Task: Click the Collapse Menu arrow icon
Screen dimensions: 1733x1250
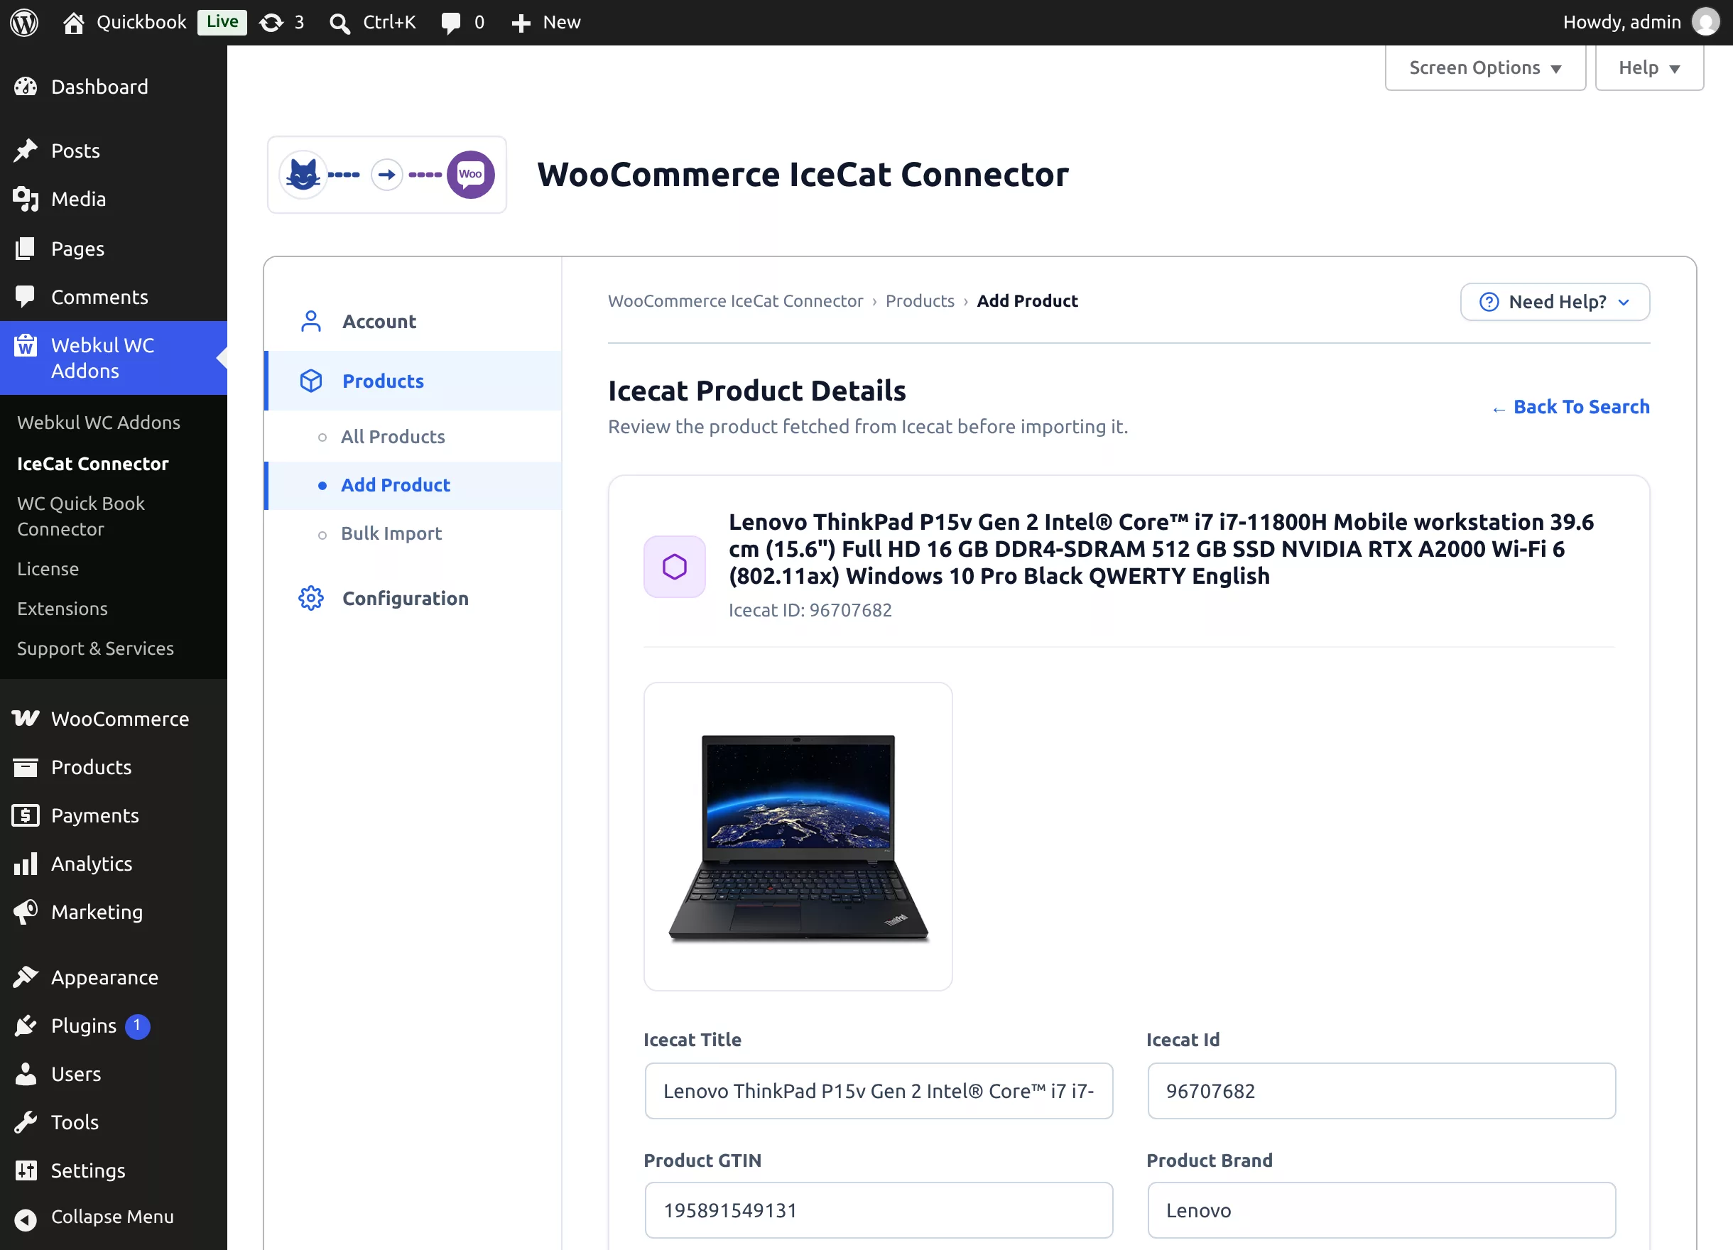Action: coord(26,1219)
